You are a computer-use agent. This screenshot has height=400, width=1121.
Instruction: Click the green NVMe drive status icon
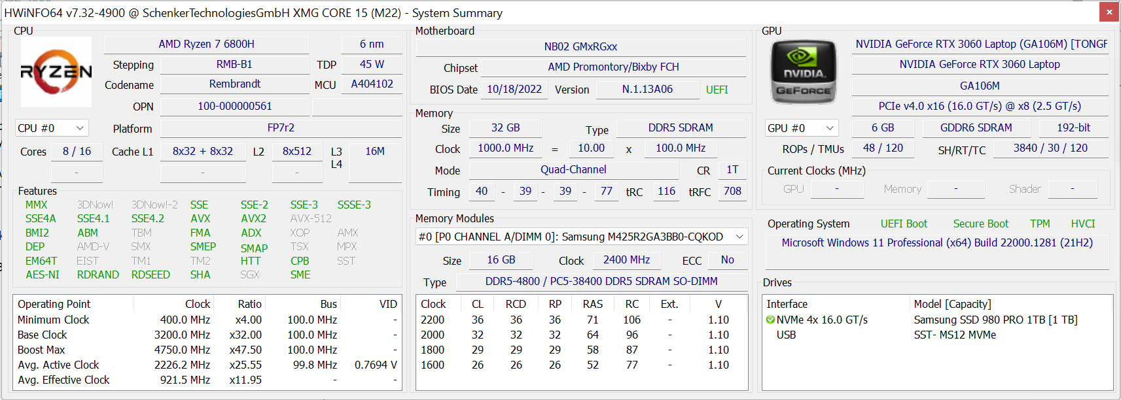[770, 320]
